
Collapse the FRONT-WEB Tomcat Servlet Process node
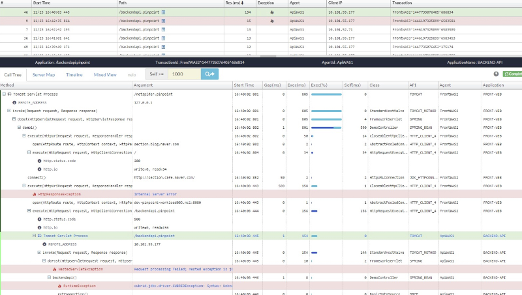pyautogui.click(x=4, y=94)
